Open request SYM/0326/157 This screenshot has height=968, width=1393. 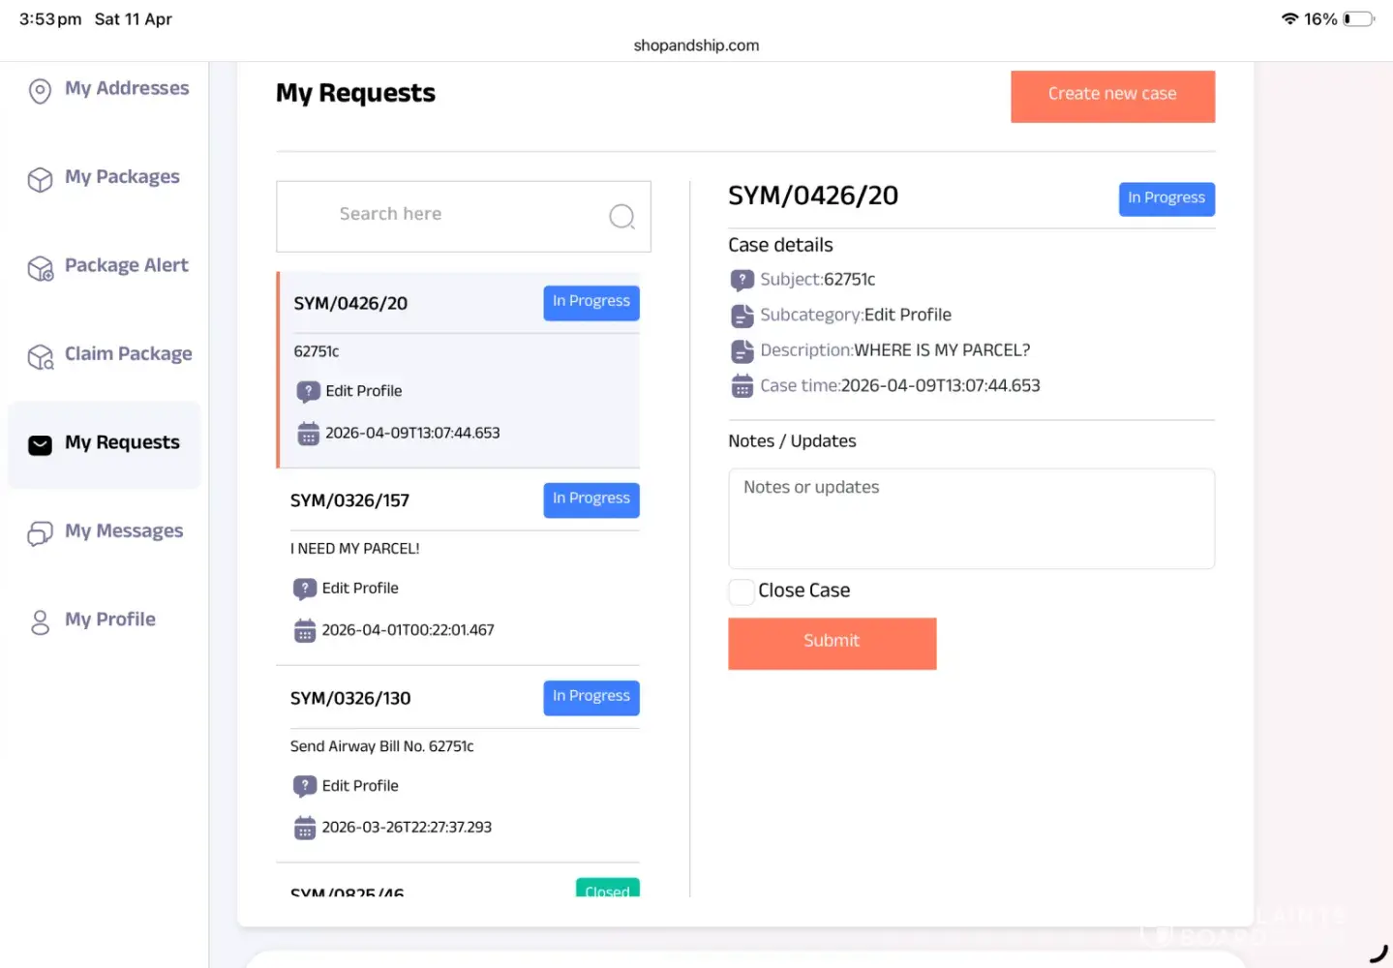coord(350,500)
